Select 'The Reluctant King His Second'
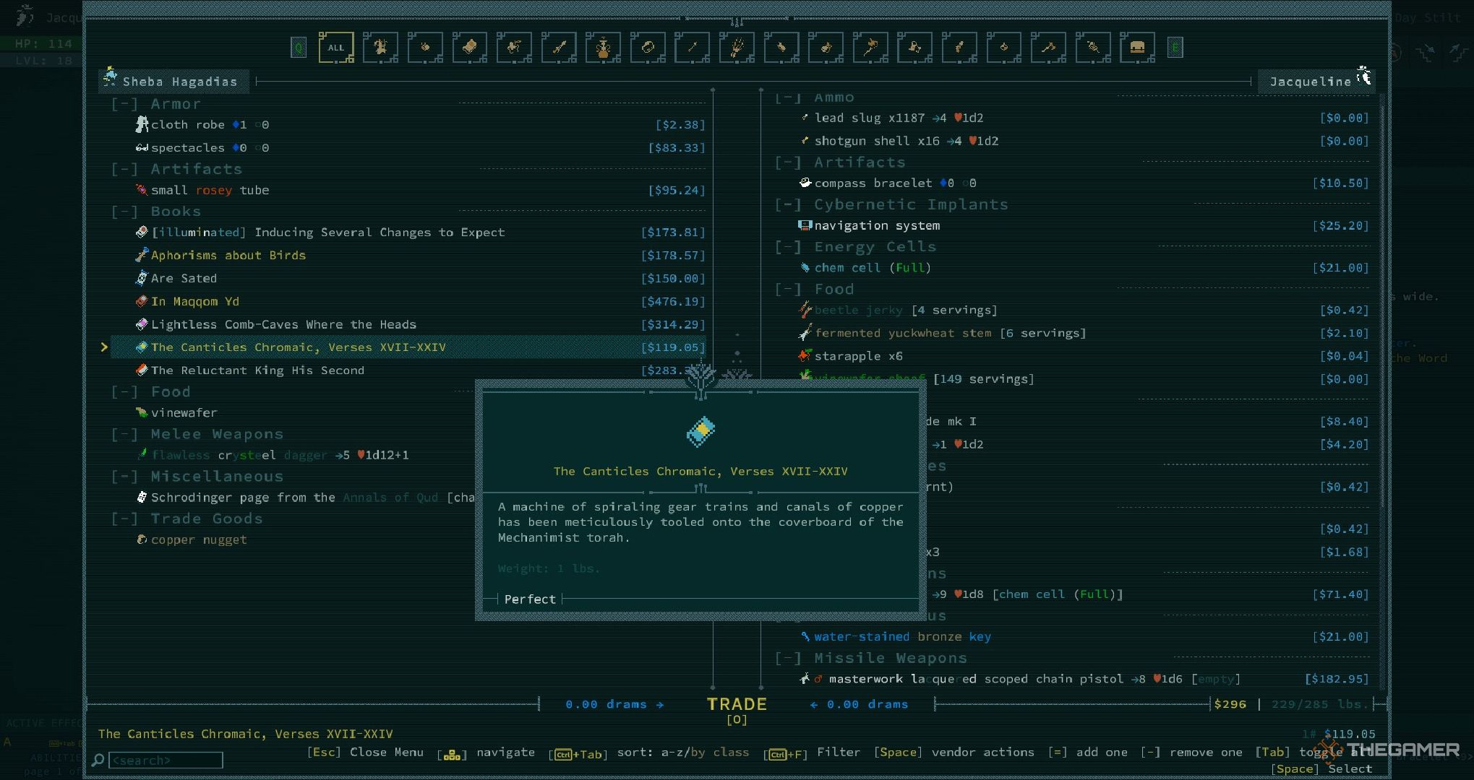1474x780 pixels. 408,370
